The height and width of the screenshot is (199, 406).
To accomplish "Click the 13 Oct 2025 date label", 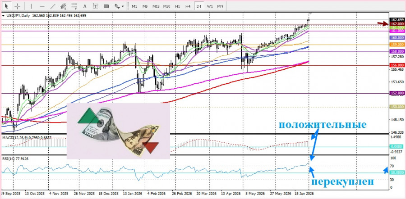I will [x=34, y=193].
